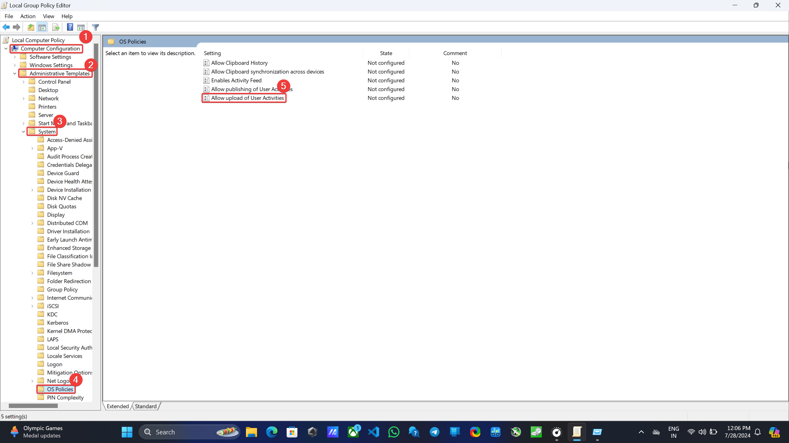
Task: Open the Copilot preview icon in tray
Action: point(775,432)
